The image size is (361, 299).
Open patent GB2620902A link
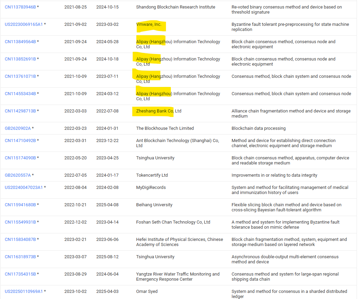(18, 128)
